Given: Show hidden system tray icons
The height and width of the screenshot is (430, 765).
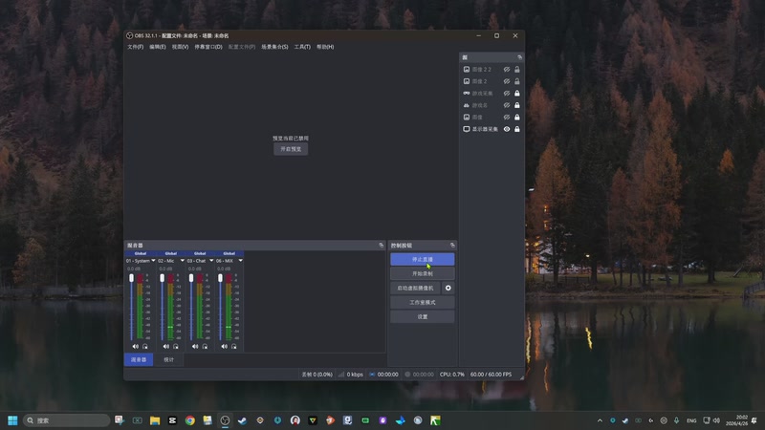Looking at the screenshot, I should tap(600, 420).
